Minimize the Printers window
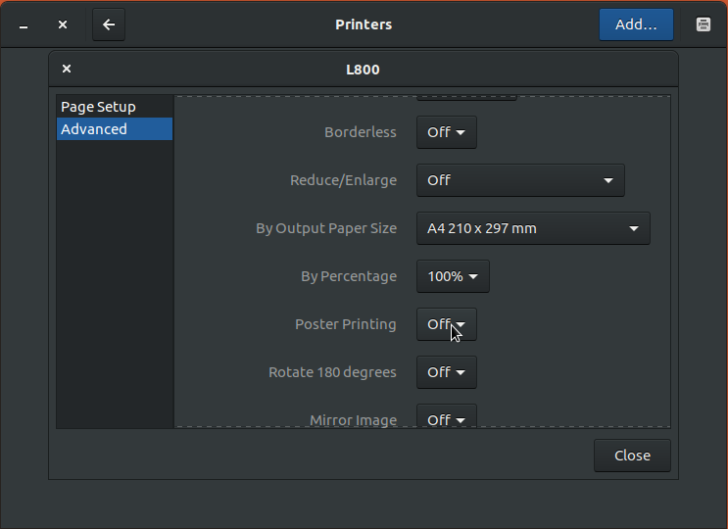Screen dimensions: 728x529 (x=24, y=24)
